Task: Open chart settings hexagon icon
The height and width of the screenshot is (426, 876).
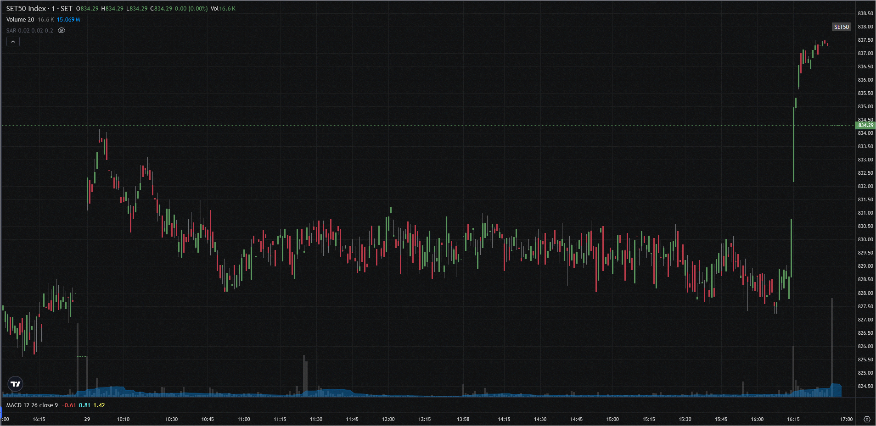Action: (866, 419)
